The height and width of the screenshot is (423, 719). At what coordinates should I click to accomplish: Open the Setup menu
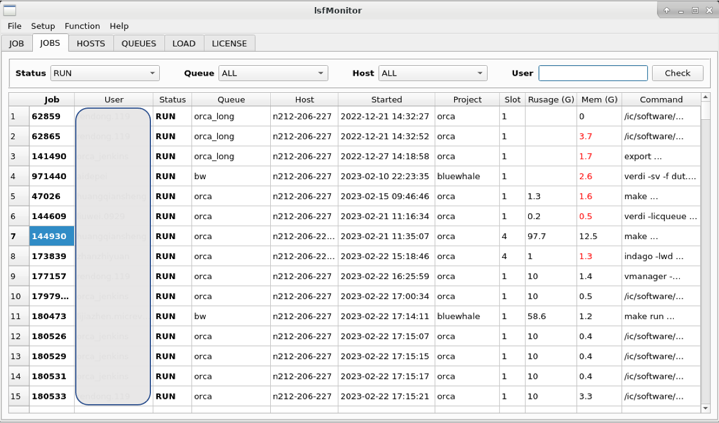pos(43,26)
